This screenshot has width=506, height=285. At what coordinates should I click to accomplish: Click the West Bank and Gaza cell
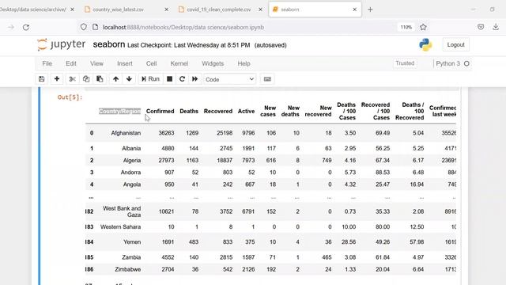pyautogui.click(x=122, y=211)
